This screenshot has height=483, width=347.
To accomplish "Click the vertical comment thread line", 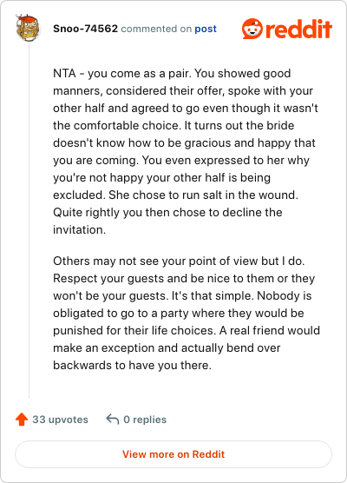I will 29,221.
